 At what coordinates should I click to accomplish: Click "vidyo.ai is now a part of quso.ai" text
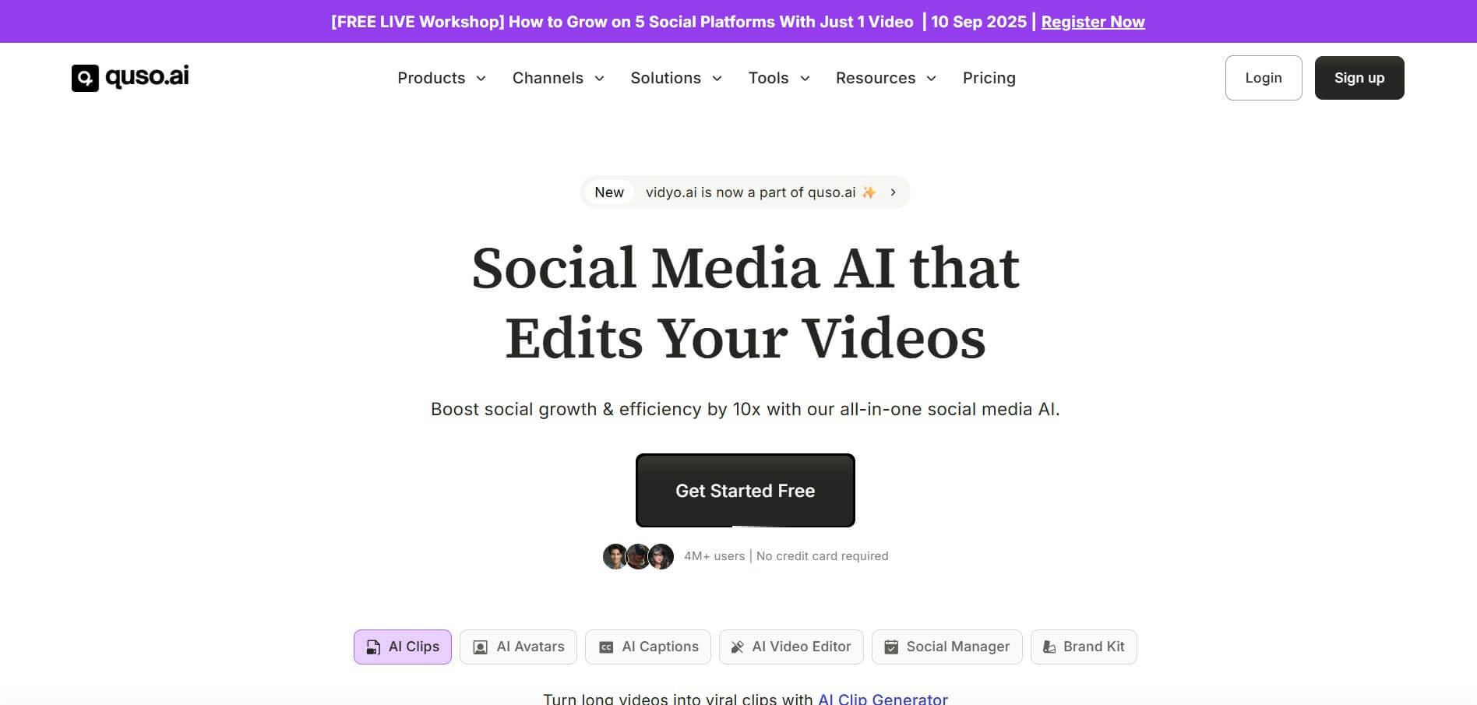[751, 192]
